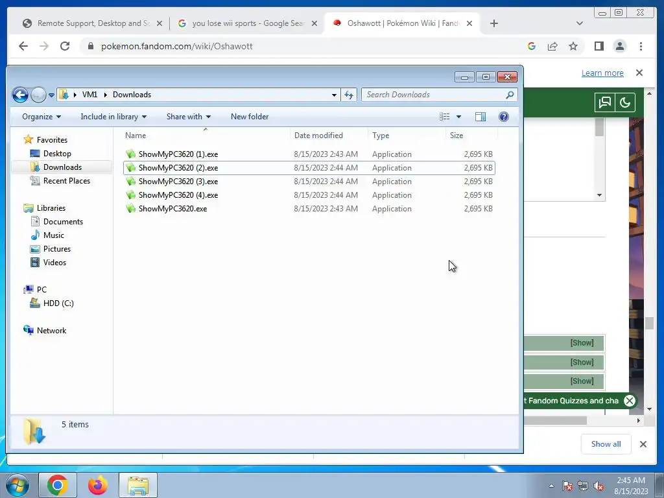
Task: Click Show all downloads button
Action: point(606,444)
